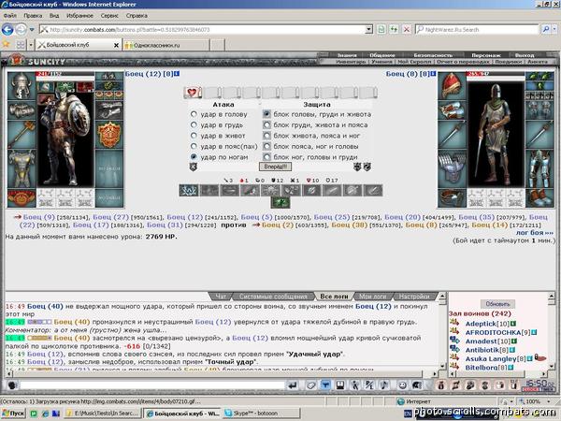This screenshot has height=421, width=561.
Task: Click the left shield icon beside Вперед
Action: pos(357,167)
